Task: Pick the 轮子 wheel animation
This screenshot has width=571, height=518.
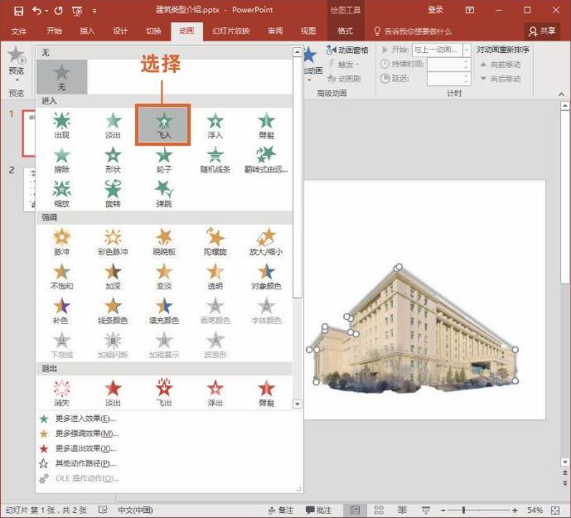Action: pos(164,160)
